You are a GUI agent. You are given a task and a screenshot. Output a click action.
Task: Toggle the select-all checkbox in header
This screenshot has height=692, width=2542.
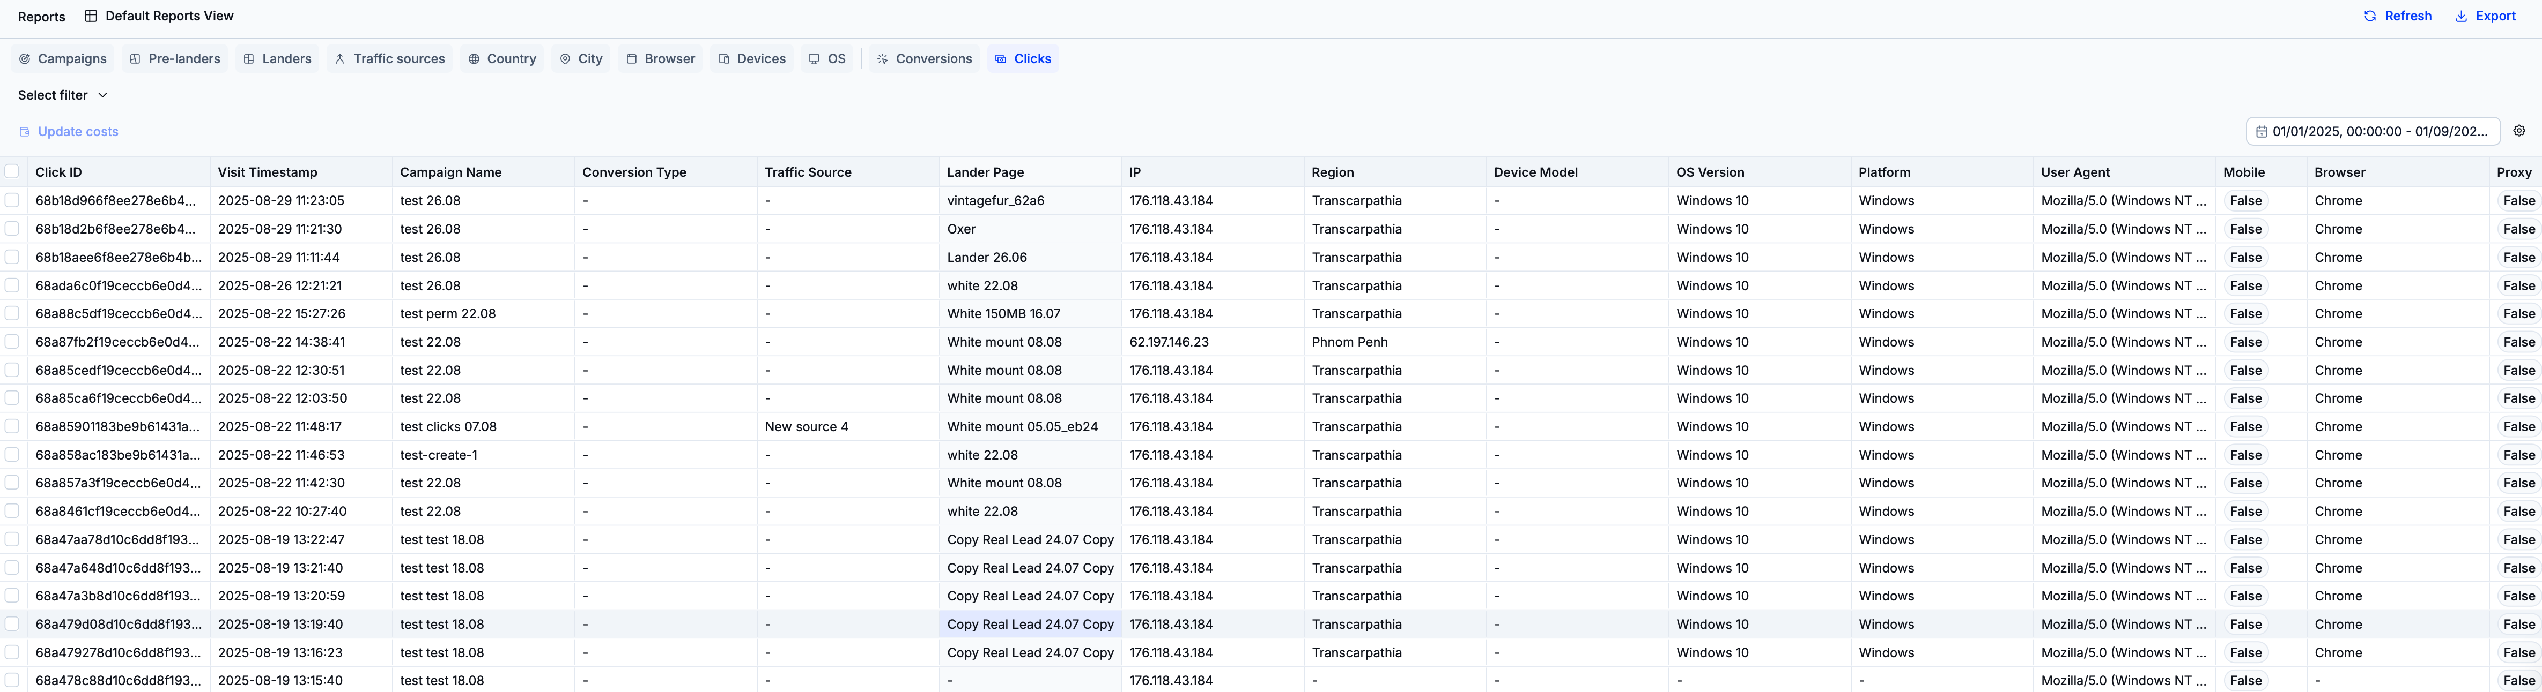click(12, 171)
